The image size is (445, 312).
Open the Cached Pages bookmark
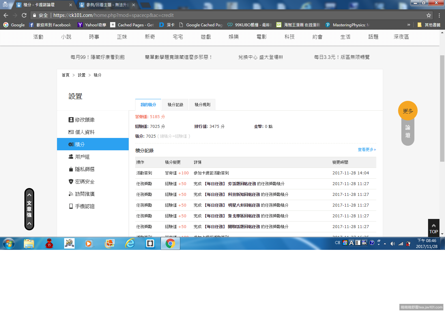tap(132, 25)
